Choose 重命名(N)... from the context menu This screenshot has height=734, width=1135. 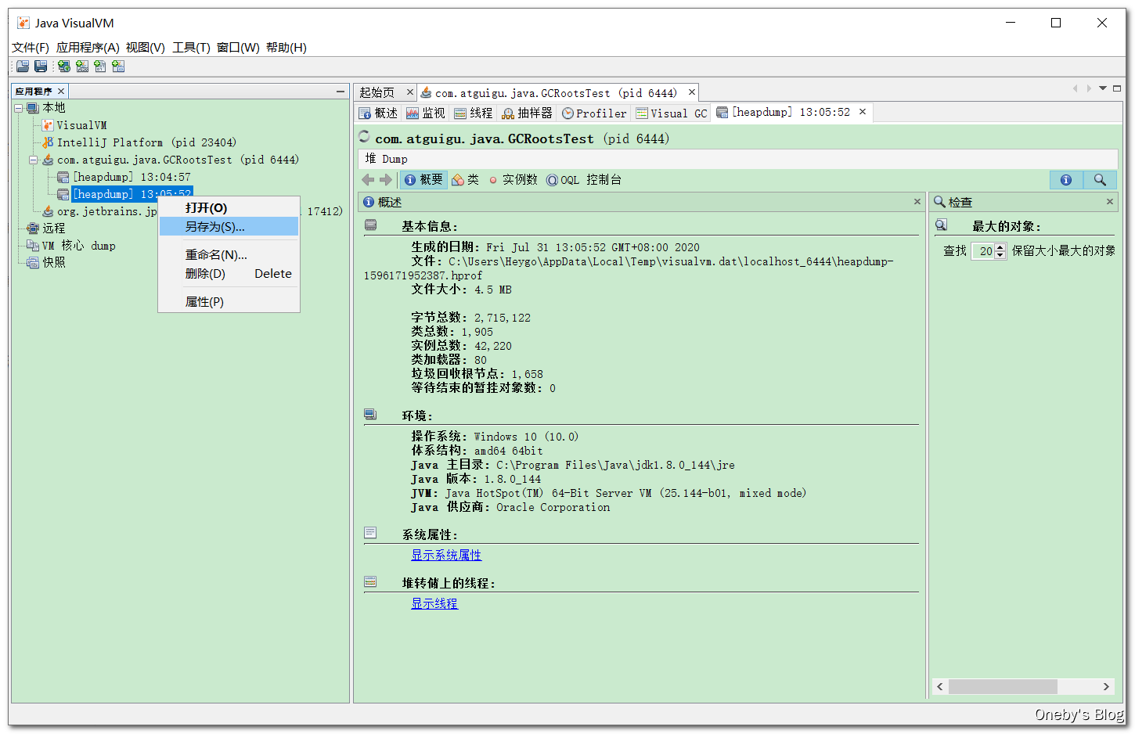(x=229, y=255)
